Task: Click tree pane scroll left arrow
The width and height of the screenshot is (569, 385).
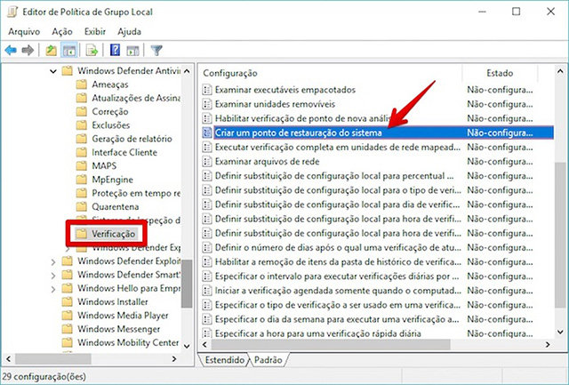Action: coord(9,359)
